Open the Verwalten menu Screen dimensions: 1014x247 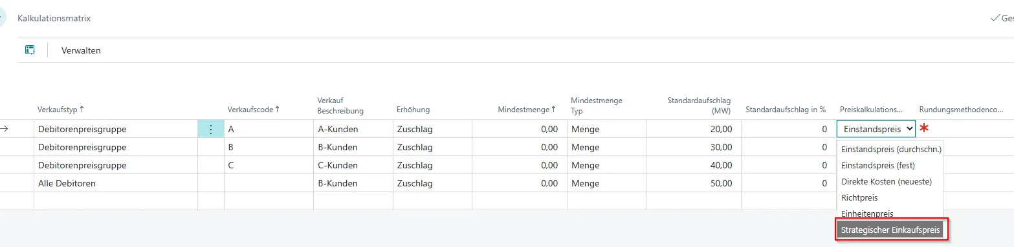pyautogui.click(x=81, y=50)
